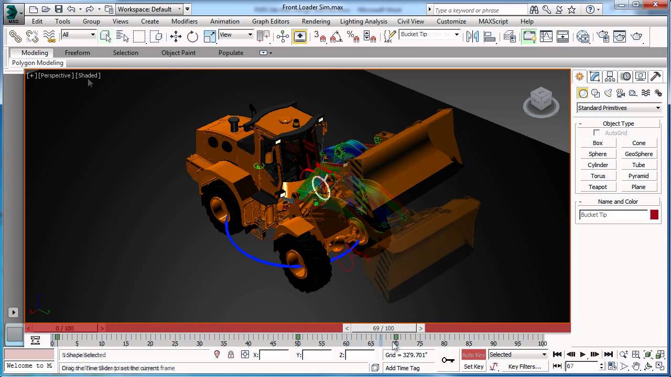671x377 pixels.
Task: Switch to the Freeform ribbon tab
Action: [78, 53]
